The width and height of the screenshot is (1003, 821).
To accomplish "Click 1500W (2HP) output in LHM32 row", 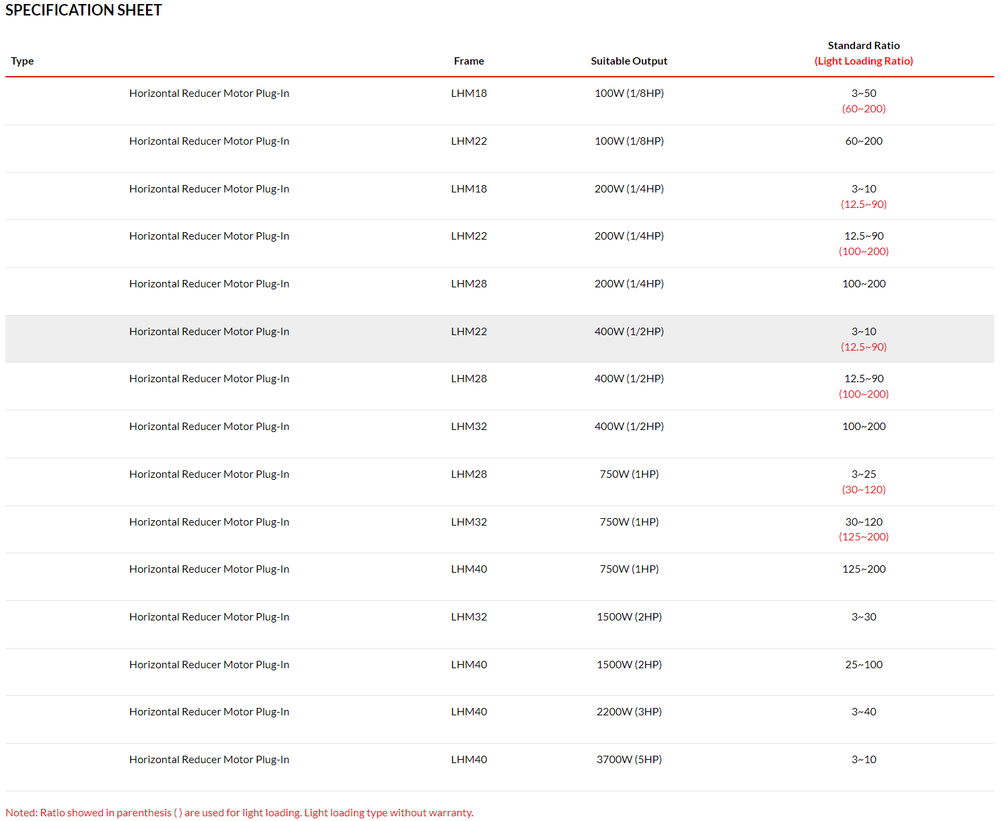I will pos(629,617).
